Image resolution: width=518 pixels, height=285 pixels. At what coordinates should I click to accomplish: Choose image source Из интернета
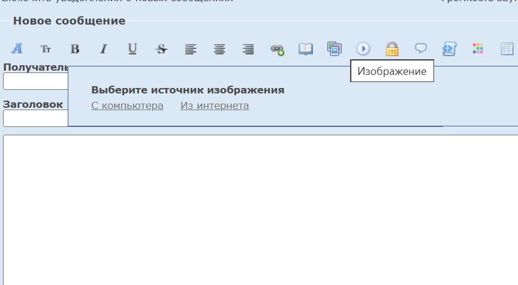[215, 105]
